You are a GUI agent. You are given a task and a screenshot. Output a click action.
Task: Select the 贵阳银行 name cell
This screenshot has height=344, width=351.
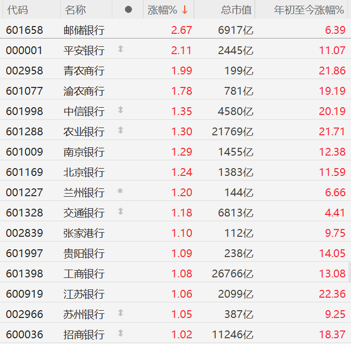[x=84, y=253]
